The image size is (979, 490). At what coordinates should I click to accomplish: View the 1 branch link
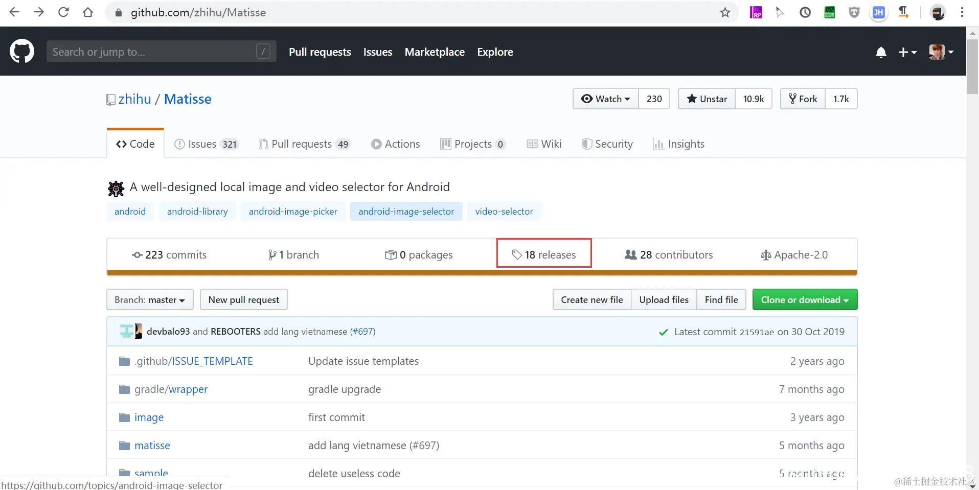coord(293,254)
